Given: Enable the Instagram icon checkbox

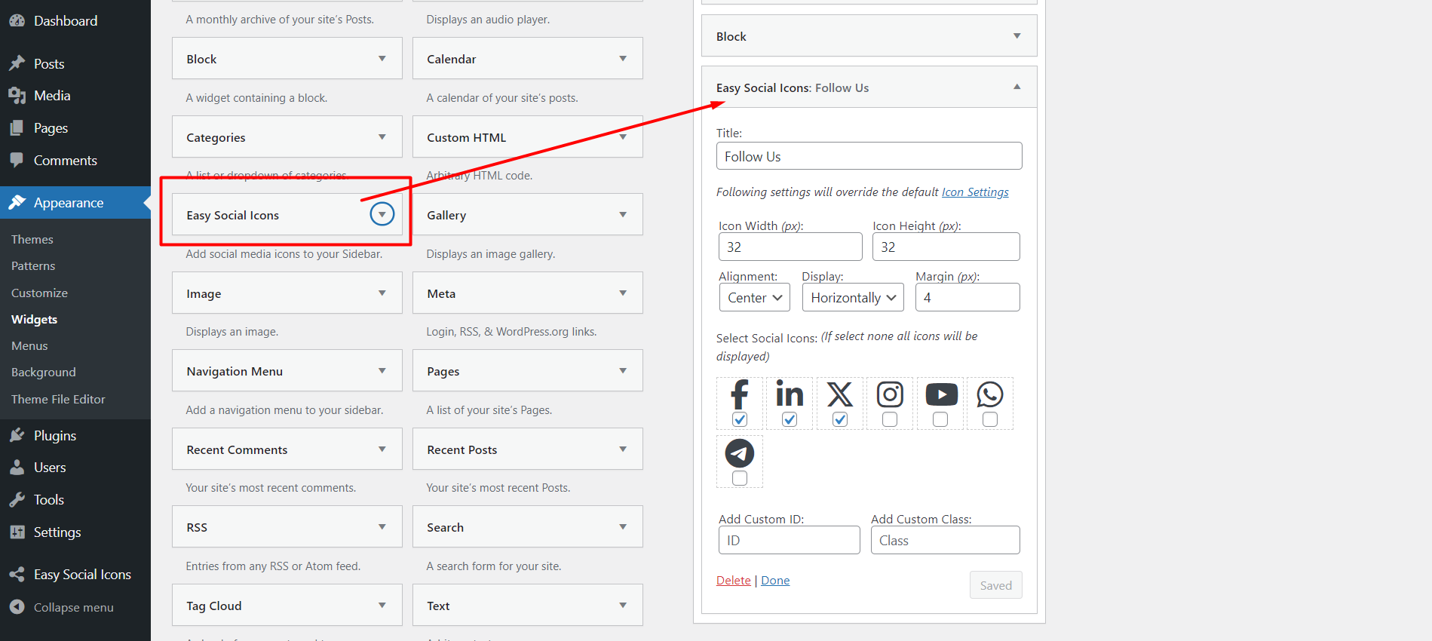Looking at the screenshot, I should (x=890, y=419).
